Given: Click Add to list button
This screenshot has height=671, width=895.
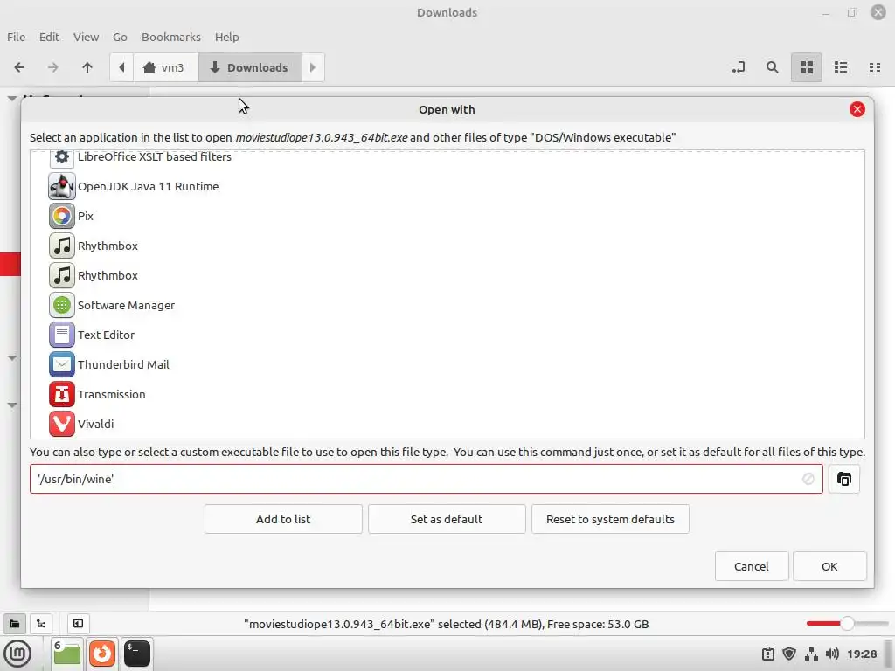Looking at the screenshot, I should point(283,519).
